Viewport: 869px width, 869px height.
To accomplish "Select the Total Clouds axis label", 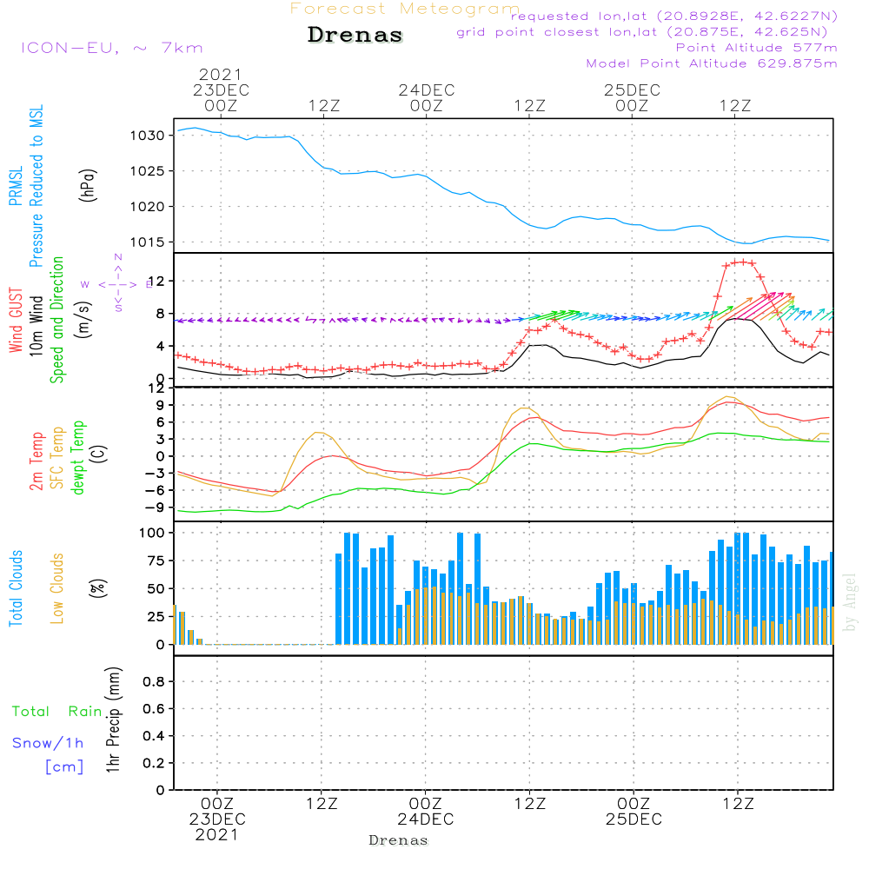I will coord(17,588).
